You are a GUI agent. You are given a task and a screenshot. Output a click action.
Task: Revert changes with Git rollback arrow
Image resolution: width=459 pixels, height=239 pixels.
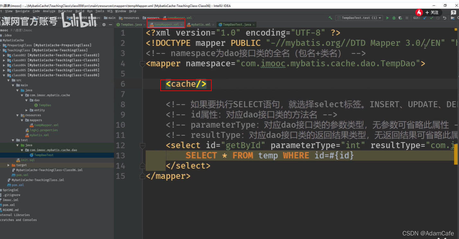(445, 18)
